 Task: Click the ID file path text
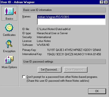click(54, 29)
